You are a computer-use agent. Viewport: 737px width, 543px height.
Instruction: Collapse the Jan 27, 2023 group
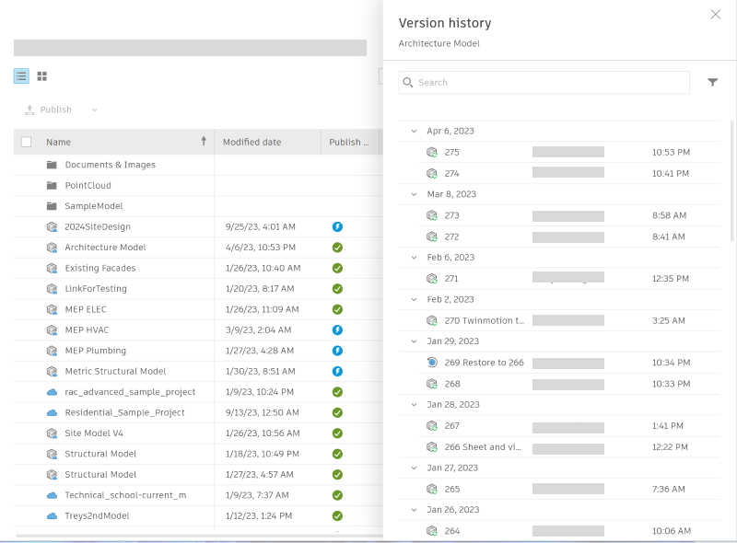[414, 468]
